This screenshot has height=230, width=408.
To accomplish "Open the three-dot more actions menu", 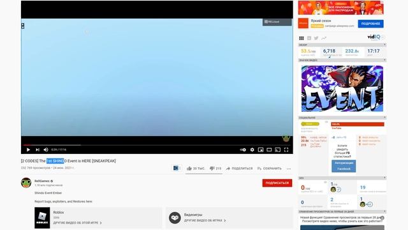I will click(289, 169).
